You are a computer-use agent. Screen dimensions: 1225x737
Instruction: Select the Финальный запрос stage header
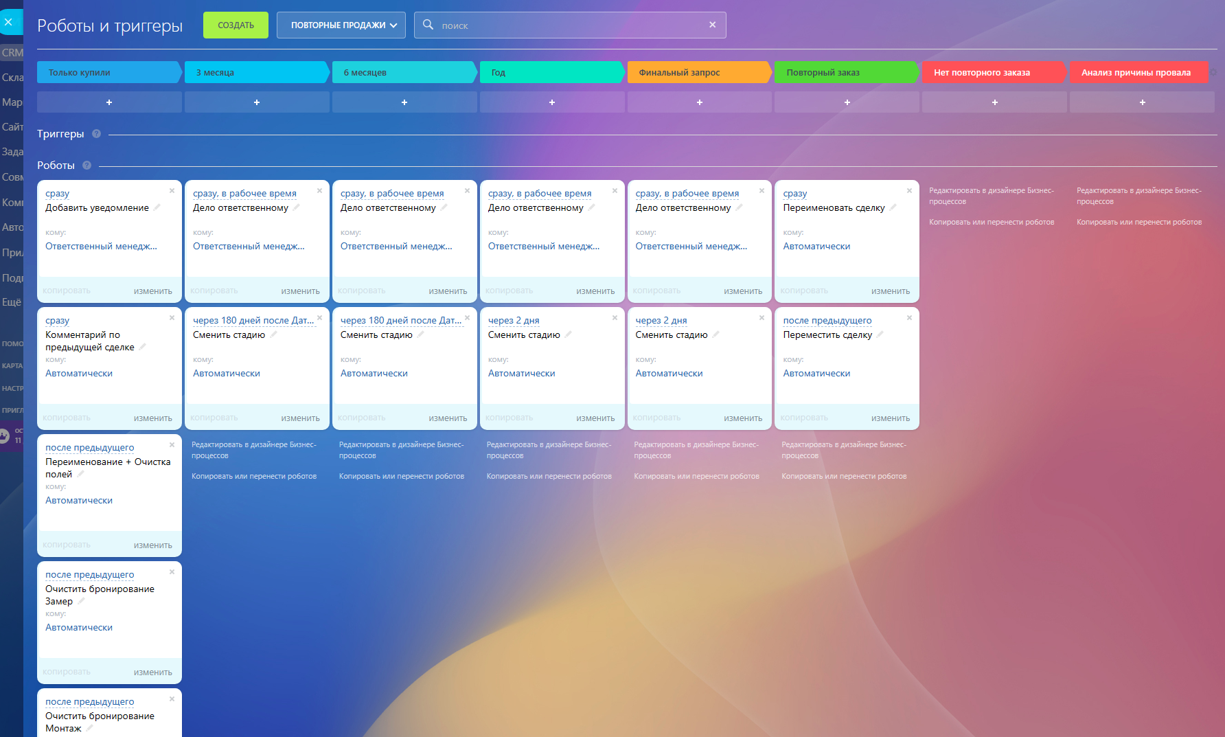click(x=700, y=72)
